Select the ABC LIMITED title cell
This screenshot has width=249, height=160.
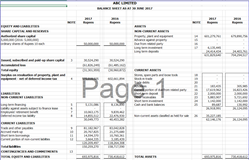point(125,3)
